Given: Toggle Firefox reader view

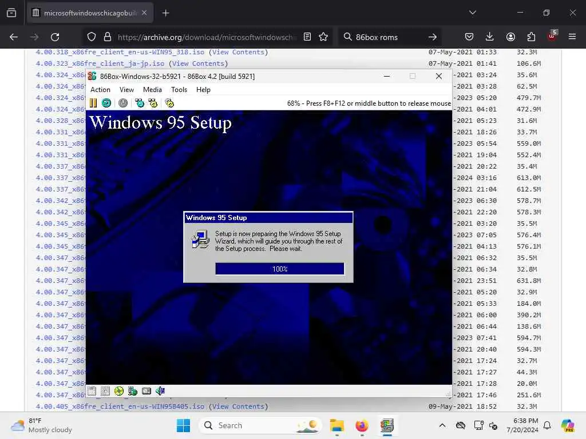Looking at the screenshot, I should point(307,37).
